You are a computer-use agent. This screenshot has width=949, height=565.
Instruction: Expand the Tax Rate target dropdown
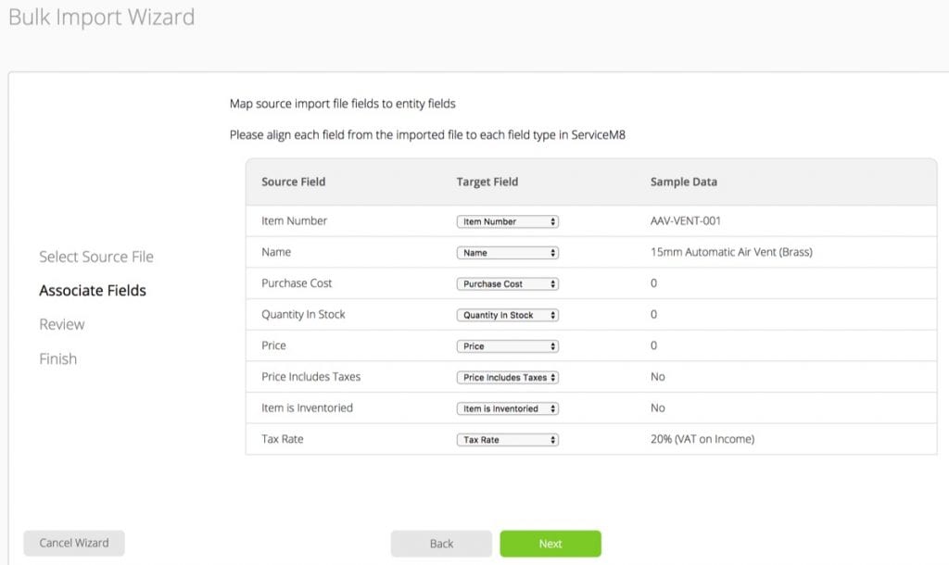point(508,440)
